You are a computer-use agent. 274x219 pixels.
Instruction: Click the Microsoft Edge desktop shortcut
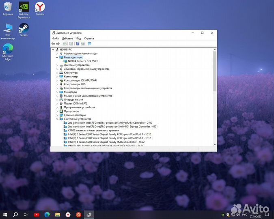(x=7, y=51)
